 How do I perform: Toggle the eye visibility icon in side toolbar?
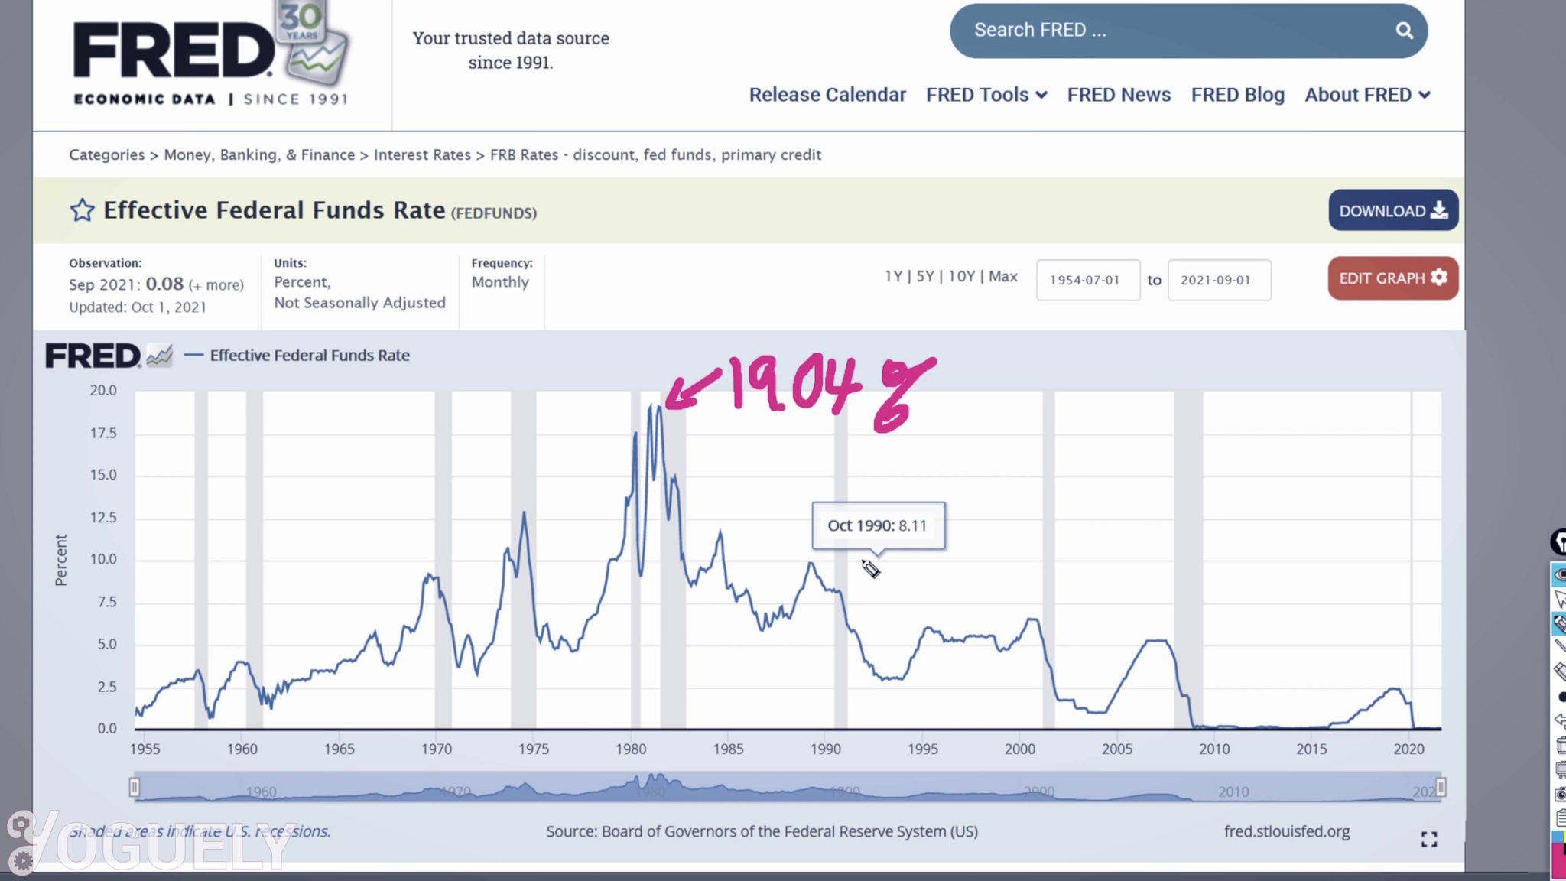point(1560,574)
